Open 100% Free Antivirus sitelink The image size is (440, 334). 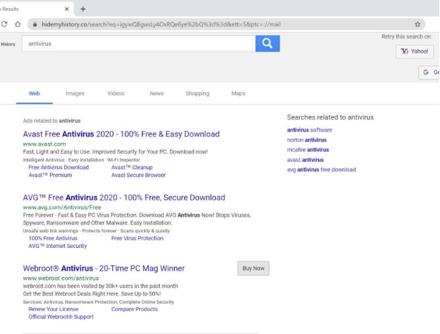click(x=53, y=238)
